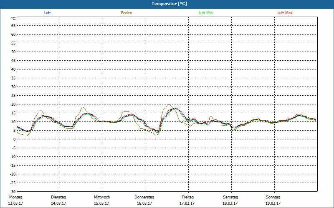Click the 40 y-axis value
Image resolution: width=334 pixels, height=208 pixels.
pyautogui.click(x=13, y=69)
